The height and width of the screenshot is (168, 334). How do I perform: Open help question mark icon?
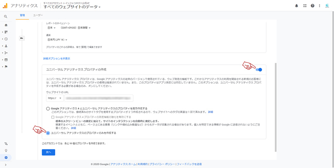coord(313,6)
